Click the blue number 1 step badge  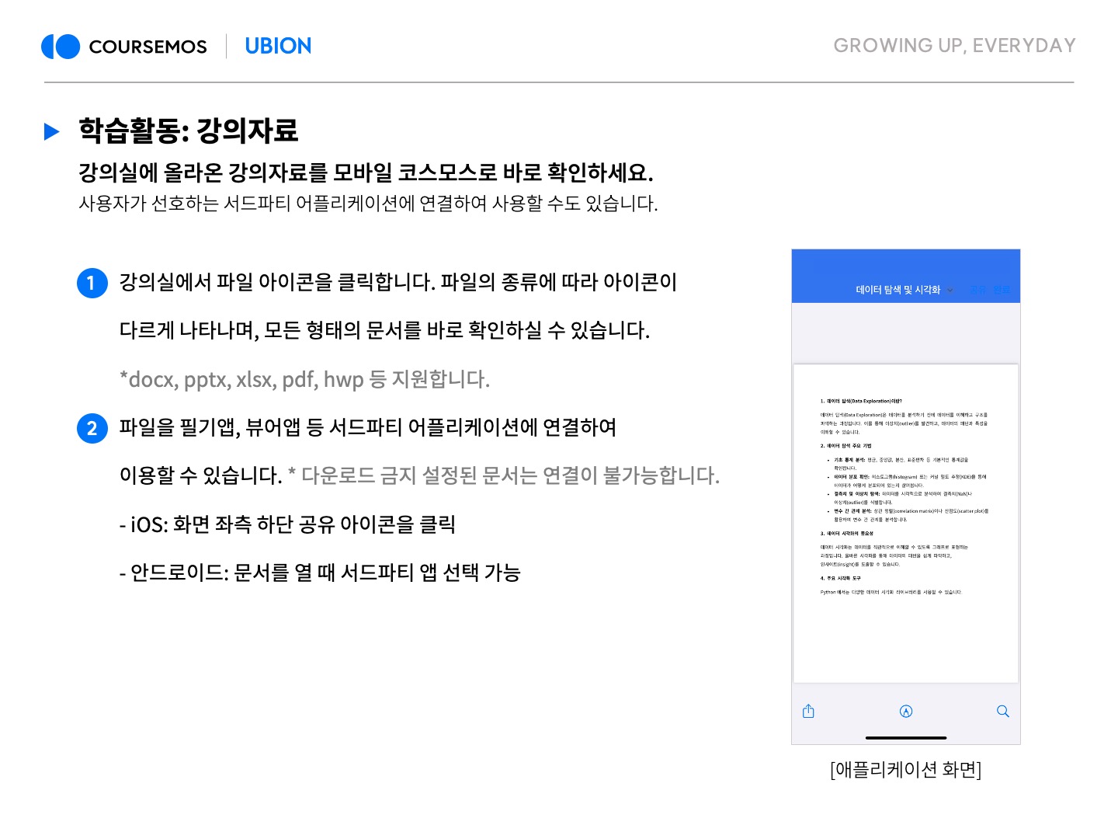coord(92,283)
